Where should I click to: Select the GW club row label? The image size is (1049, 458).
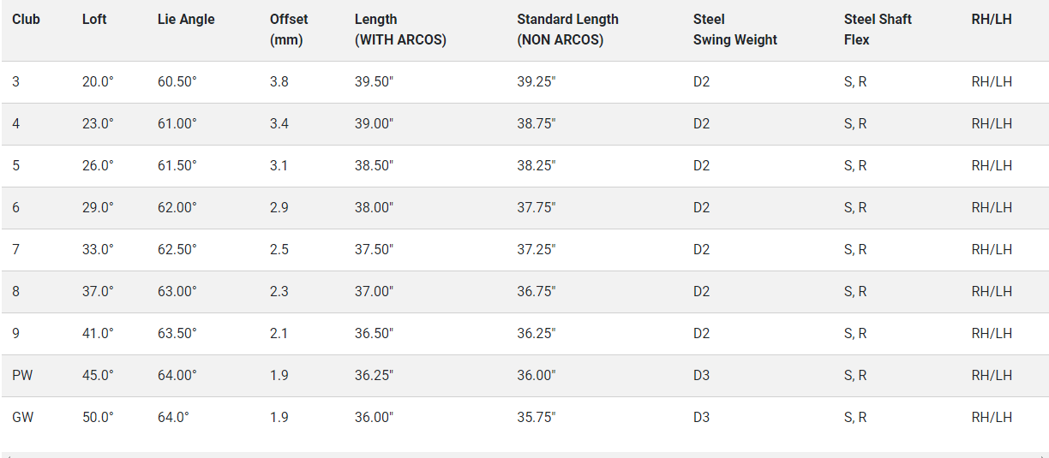pyautogui.click(x=22, y=417)
